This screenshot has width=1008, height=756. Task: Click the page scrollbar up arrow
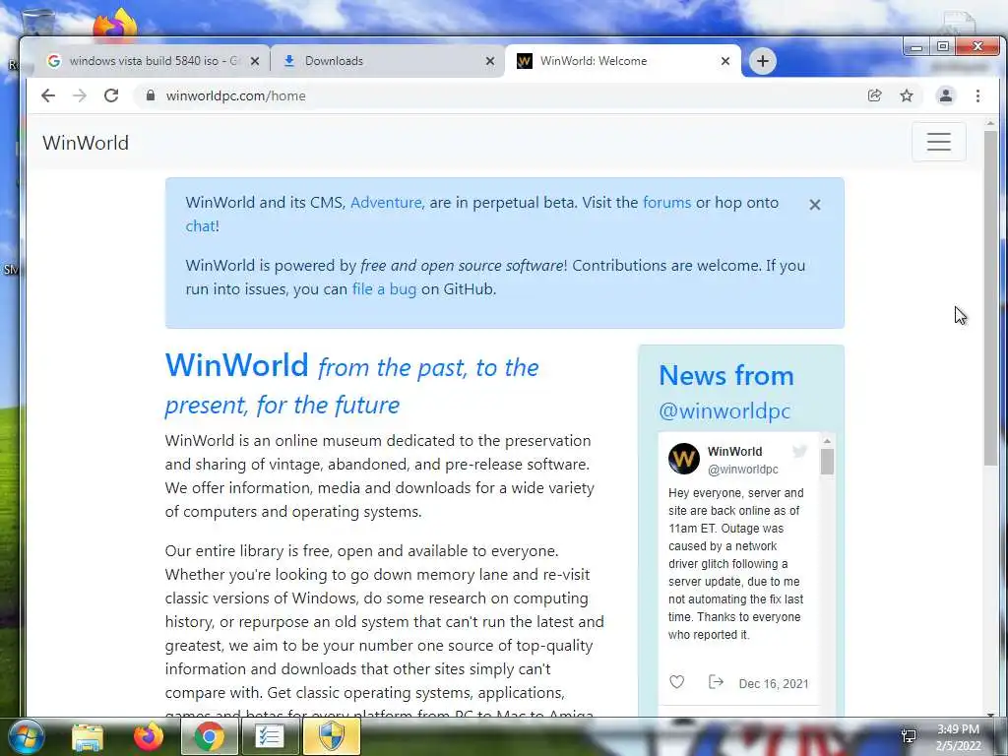point(990,123)
